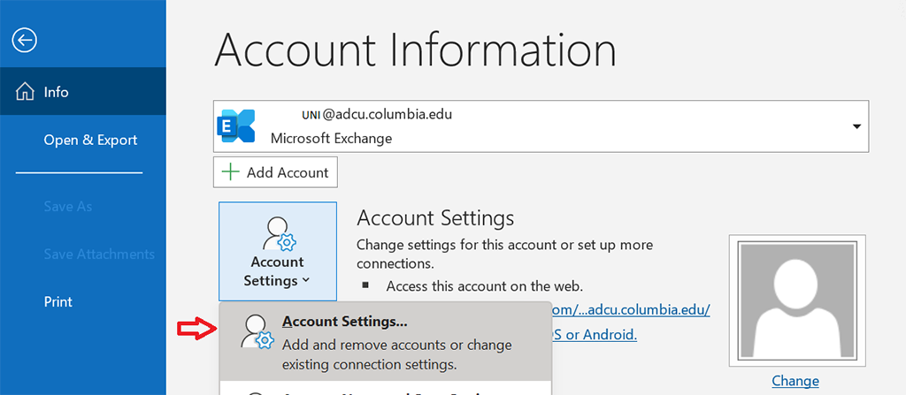Viewport: 906px width, 395px height.
Task: Select Info in the sidebar
Action: pos(83,92)
